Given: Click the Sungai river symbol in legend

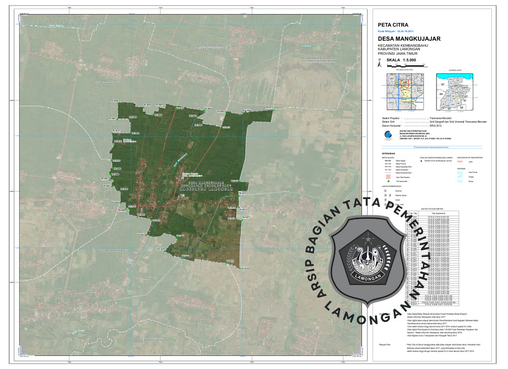Looking at the screenshot, I should click(460, 177).
